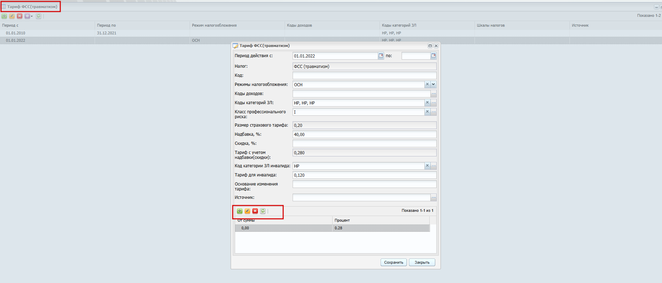Click the 'Размер страхового тарифа' field
This screenshot has width=662, height=283.
[x=364, y=125]
